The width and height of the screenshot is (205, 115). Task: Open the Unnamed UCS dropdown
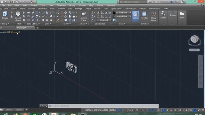(104, 20)
